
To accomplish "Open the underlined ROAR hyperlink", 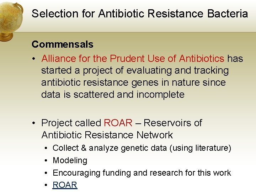I will 65,185.
